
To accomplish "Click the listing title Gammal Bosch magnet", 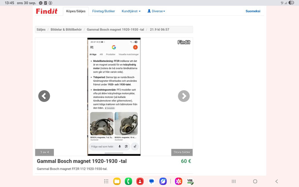I will (x=82, y=161).
